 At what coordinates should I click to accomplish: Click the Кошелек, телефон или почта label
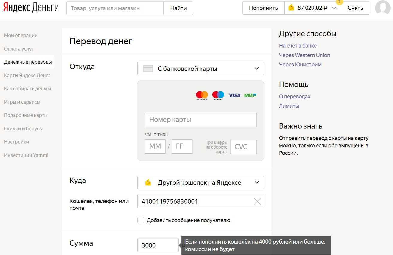click(99, 204)
